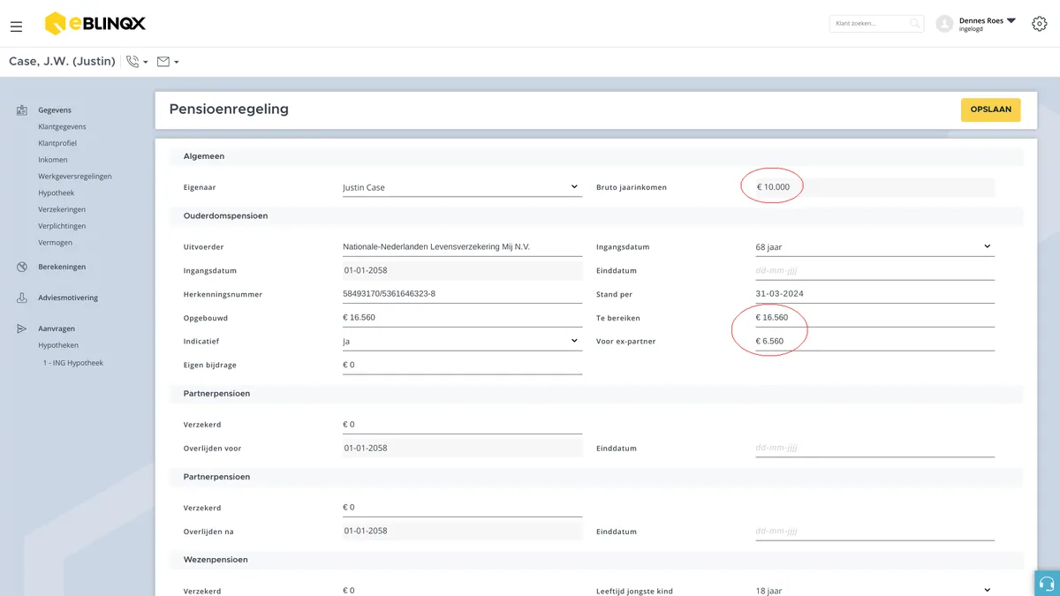The height and width of the screenshot is (596, 1060).
Task: Open Inkomen in the sidebar
Action: tap(53, 160)
